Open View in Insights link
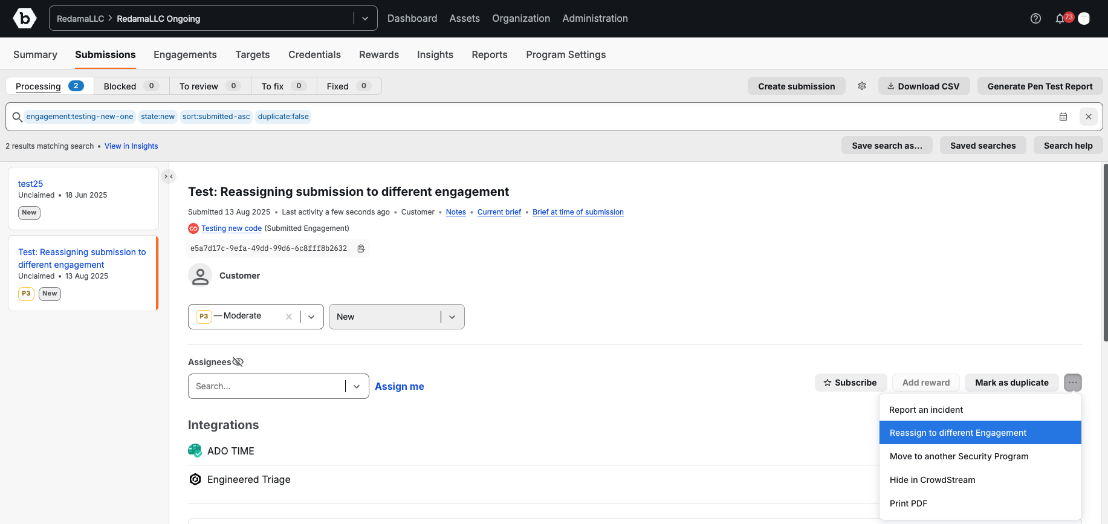The width and height of the screenshot is (1108, 524). click(131, 146)
